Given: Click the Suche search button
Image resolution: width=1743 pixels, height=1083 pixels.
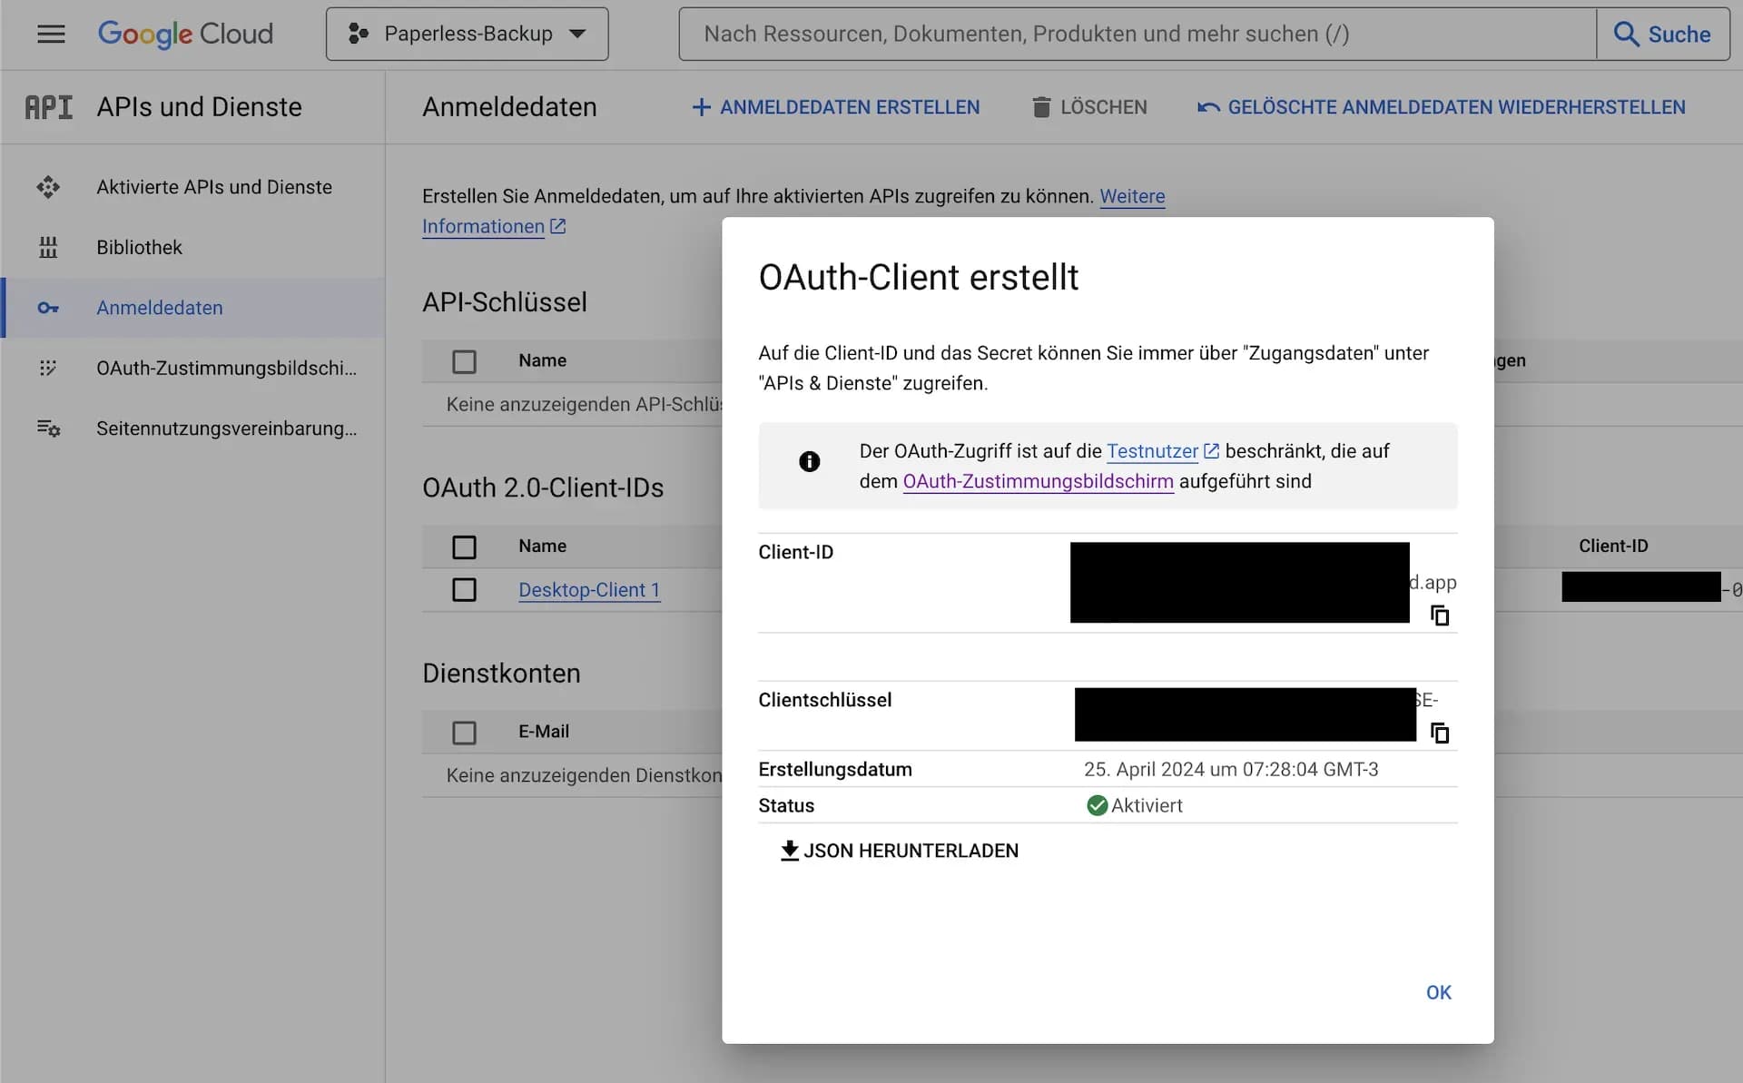Looking at the screenshot, I should coord(1663,34).
